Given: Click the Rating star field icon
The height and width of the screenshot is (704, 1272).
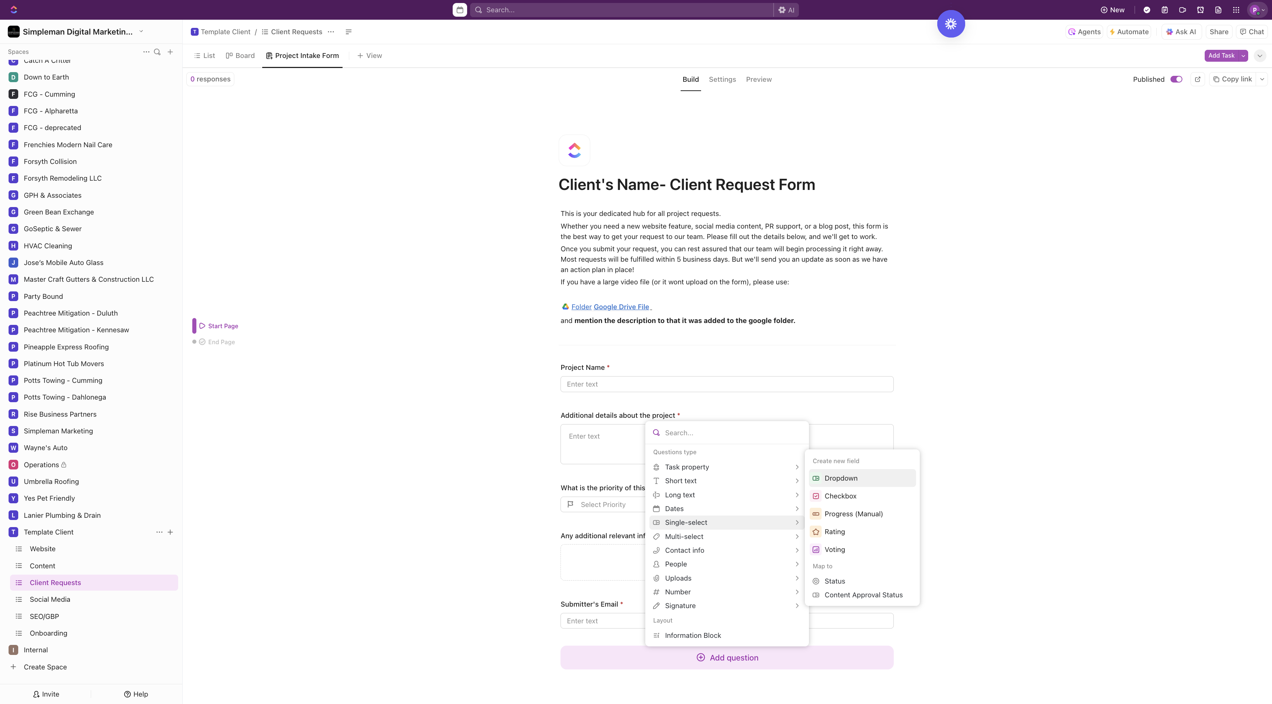Looking at the screenshot, I should [x=816, y=532].
